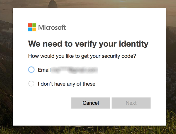Click the blue square in the Microsoft logo

pyautogui.click(x=30, y=29)
